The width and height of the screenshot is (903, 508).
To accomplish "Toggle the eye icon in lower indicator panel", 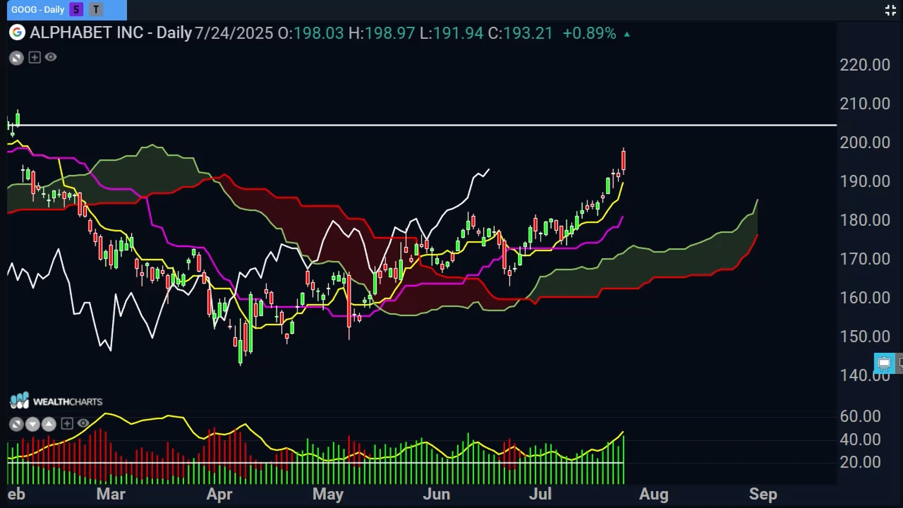I will [83, 423].
